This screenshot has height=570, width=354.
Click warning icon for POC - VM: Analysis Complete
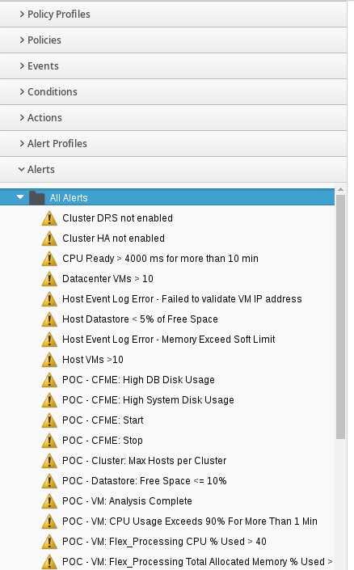point(49,501)
